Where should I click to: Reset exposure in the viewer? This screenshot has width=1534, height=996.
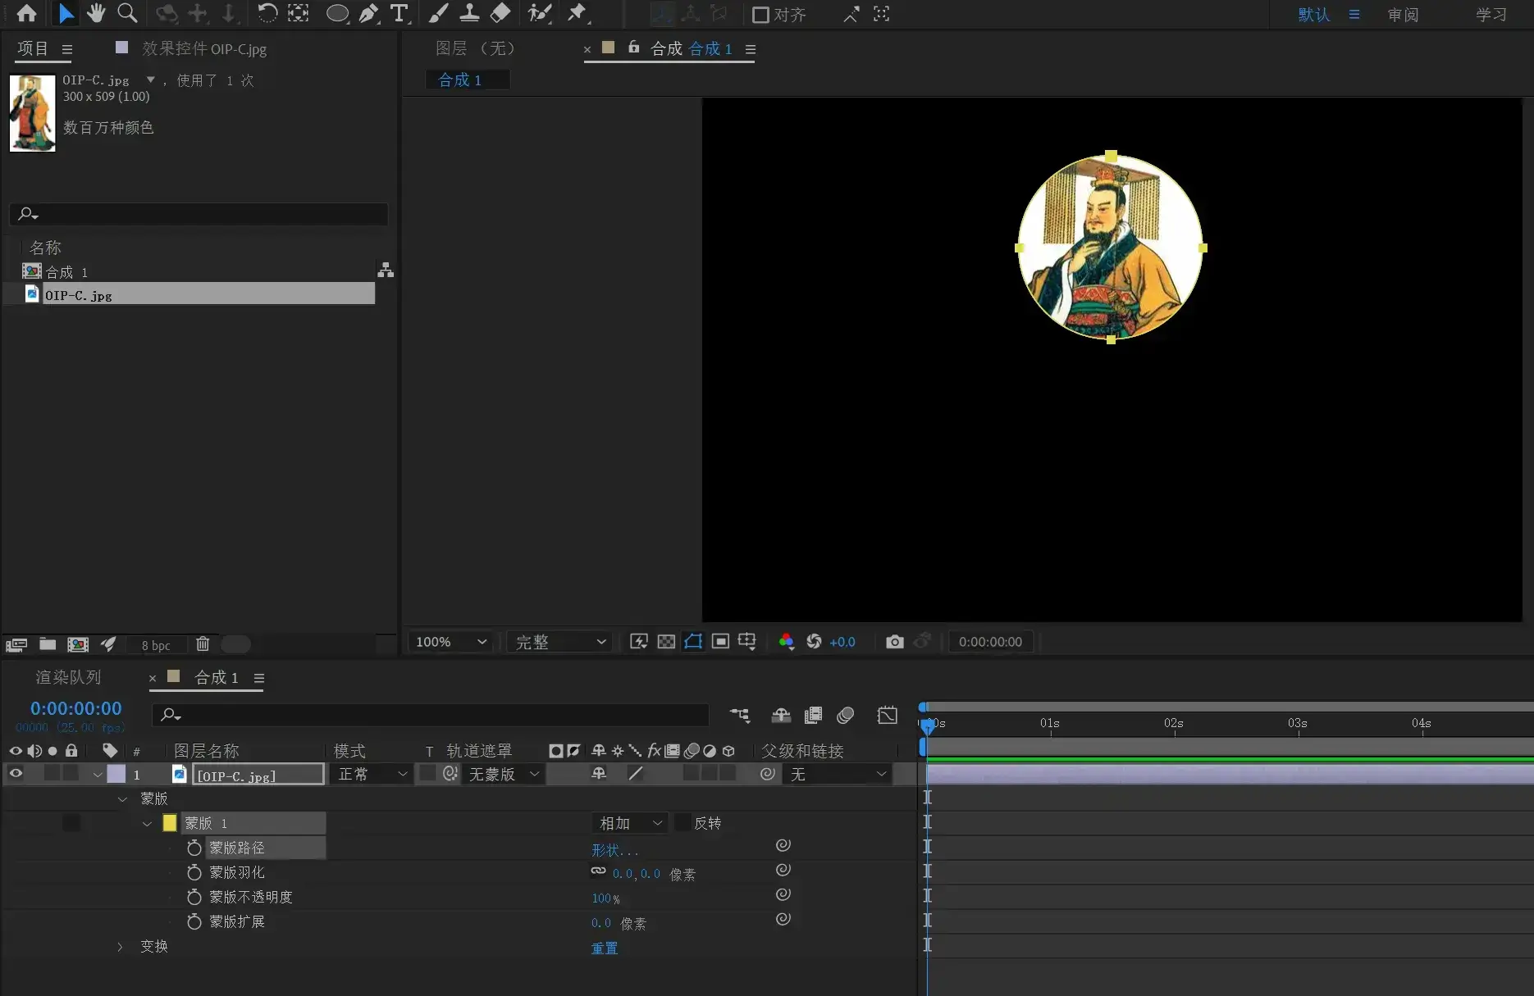(x=814, y=642)
